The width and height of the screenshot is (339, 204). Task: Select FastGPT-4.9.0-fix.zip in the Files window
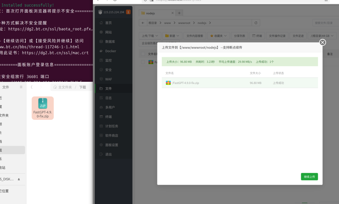pos(43,108)
